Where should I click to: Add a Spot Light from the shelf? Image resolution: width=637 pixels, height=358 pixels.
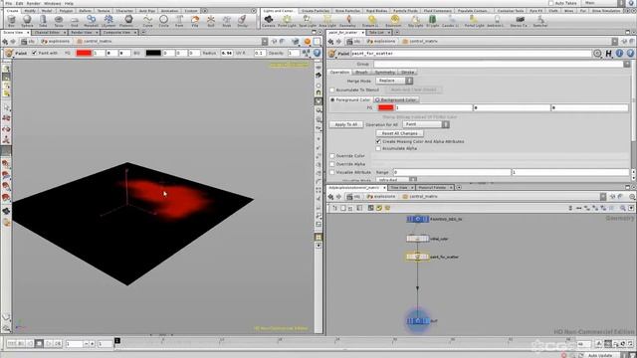(308, 21)
